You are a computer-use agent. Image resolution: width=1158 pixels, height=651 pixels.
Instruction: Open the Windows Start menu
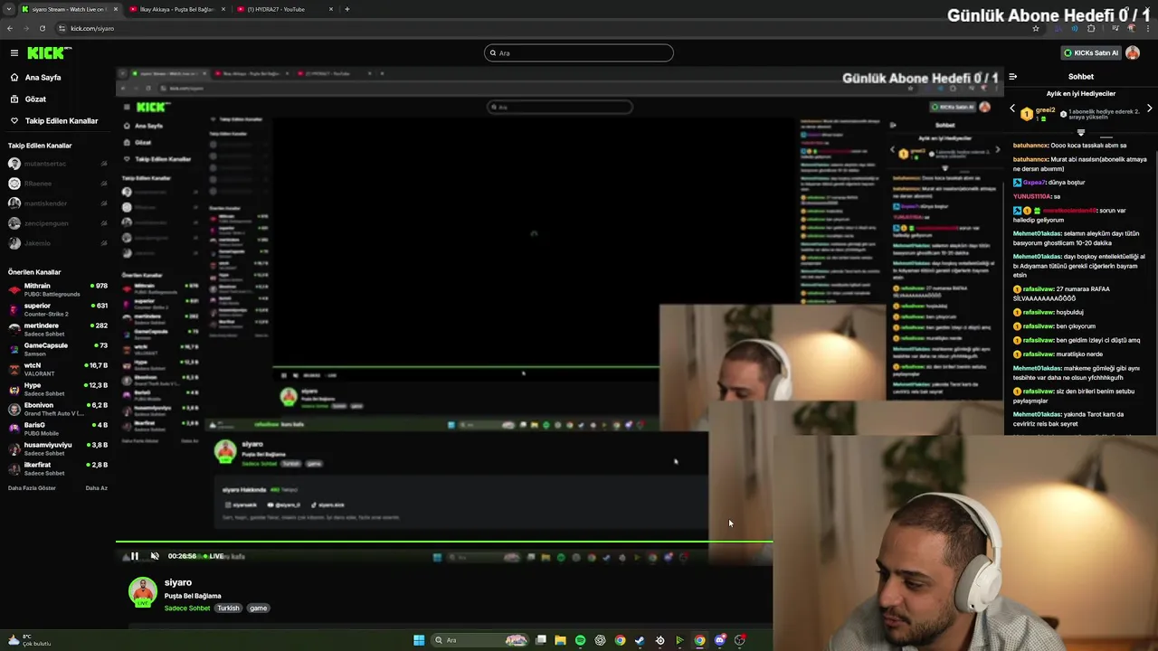point(419,640)
